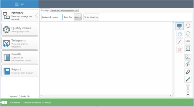The width and height of the screenshot is (194, 107).
Task: Open the Telegrams section
Action: click(20, 43)
